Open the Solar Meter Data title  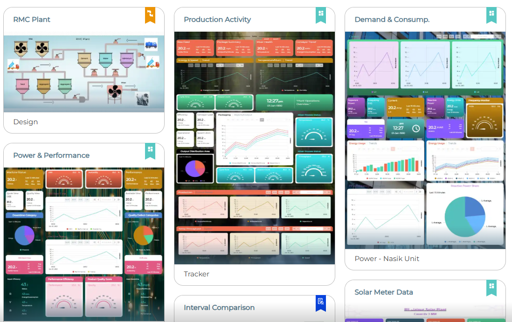[384, 292]
